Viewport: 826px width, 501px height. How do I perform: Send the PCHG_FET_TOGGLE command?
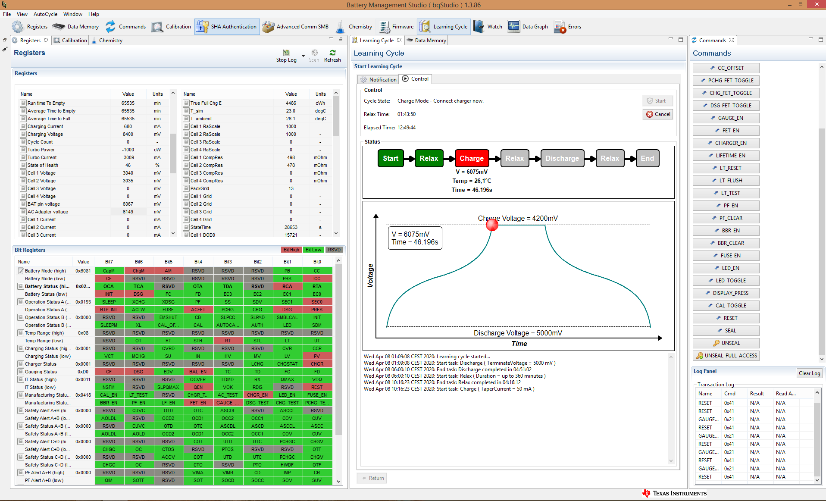click(726, 81)
